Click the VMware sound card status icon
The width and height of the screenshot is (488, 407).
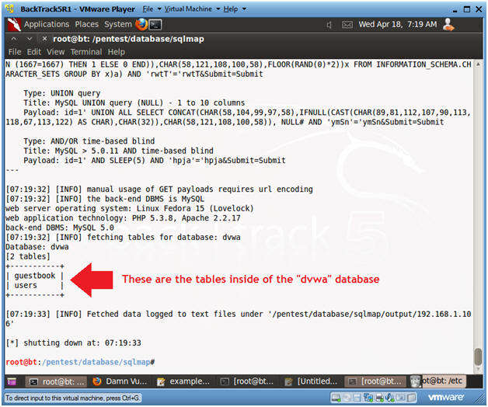(390, 398)
